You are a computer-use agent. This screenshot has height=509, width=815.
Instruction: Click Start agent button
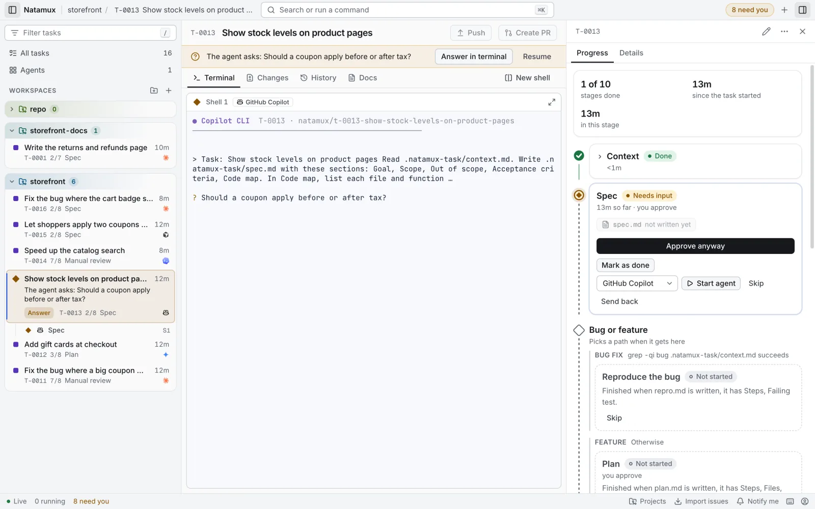[x=711, y=284]
